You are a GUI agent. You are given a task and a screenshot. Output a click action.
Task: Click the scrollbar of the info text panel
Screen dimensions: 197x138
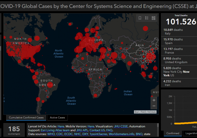pyautogui.click(x=158, y=130)
